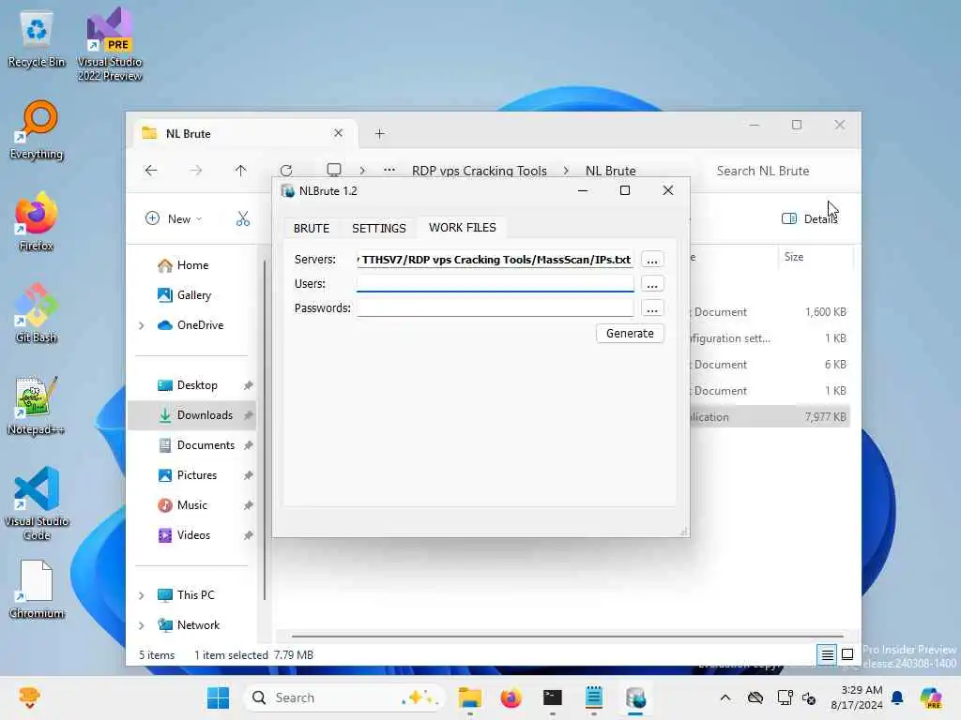The image size is (961, 720).
Task: Expand chevron after RDP vps Cracking Tools
Action: 566,171
